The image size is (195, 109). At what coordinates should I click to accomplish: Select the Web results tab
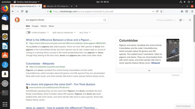pyautogui.click(x=28, y=26)
